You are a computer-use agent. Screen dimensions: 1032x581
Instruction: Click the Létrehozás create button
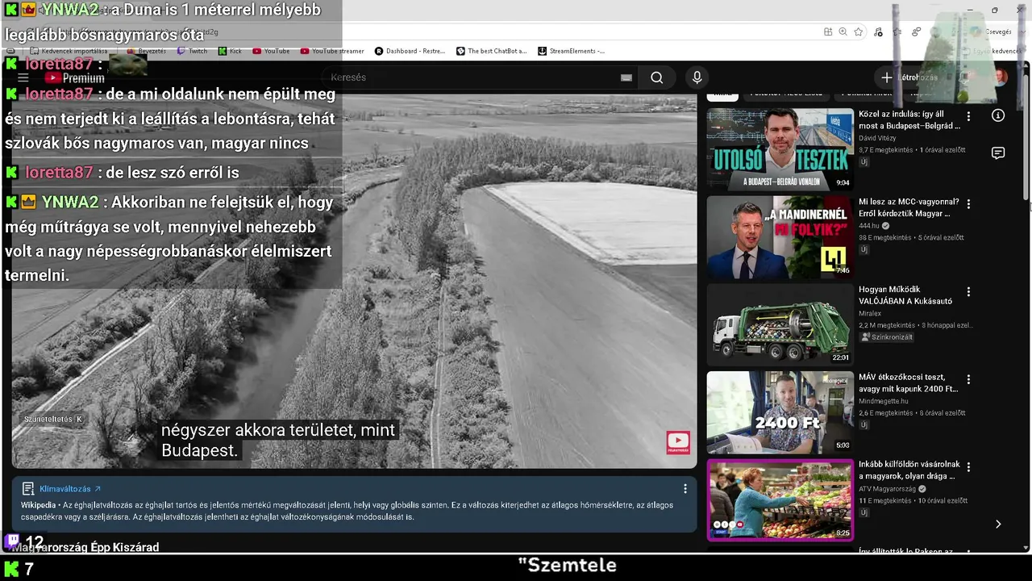[909, 77]
